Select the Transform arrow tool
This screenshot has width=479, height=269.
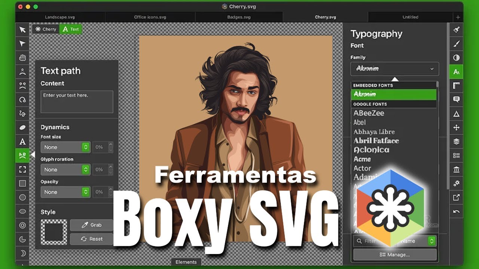[x=22, y=30]
